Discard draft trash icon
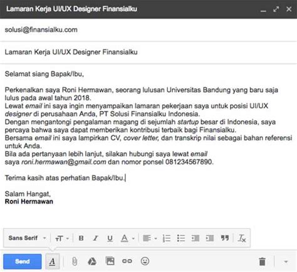The height and width of the screenshot is (272, 297). click(x=262, y=261)
